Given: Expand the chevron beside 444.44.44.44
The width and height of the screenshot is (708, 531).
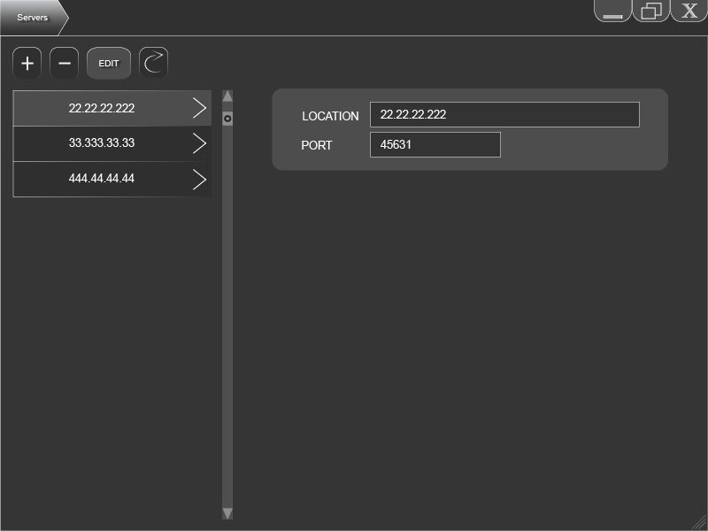Looking at the screenshot, I should pyautogui.click(x=199, y=179).
